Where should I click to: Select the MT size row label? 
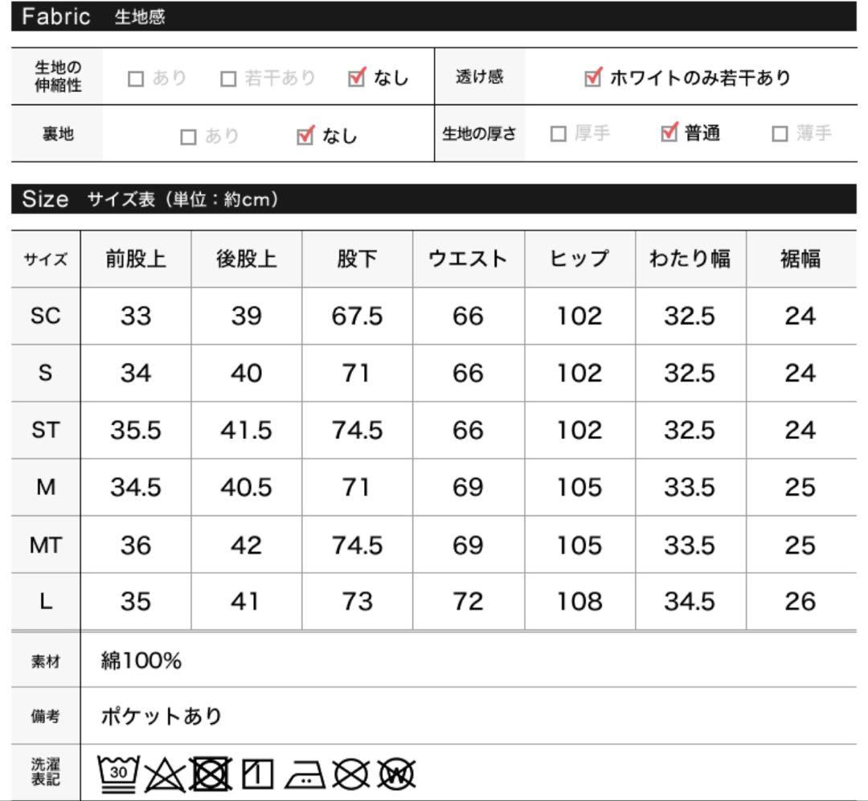45,545
